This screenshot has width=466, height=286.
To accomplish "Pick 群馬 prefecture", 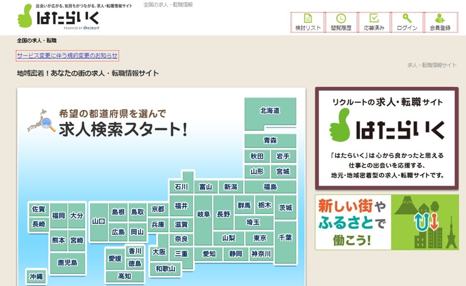I will 244,205.
